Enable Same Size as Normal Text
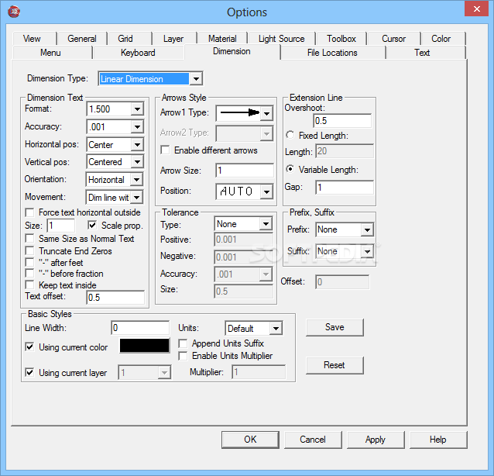494x476 pixels. [x=29, y=238]
